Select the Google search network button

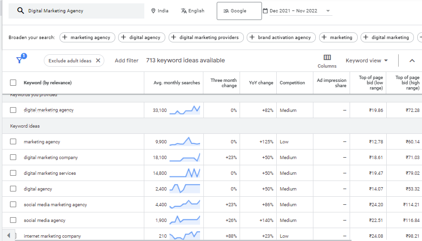239,11
